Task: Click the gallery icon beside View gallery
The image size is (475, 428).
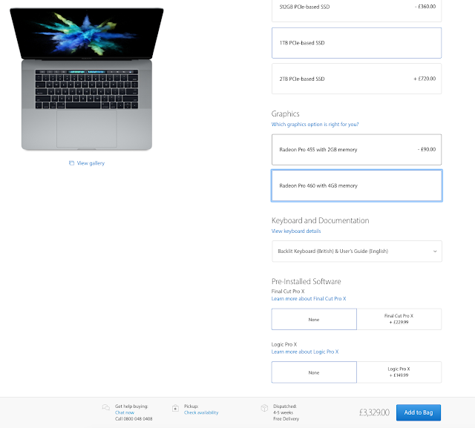Action: (x=71, y=163)
